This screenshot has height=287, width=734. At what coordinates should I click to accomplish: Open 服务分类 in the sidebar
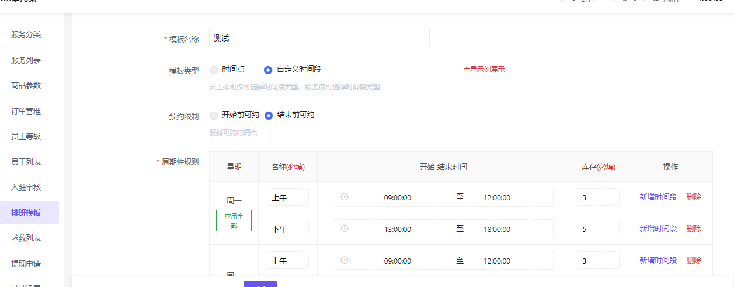(26, 34)
